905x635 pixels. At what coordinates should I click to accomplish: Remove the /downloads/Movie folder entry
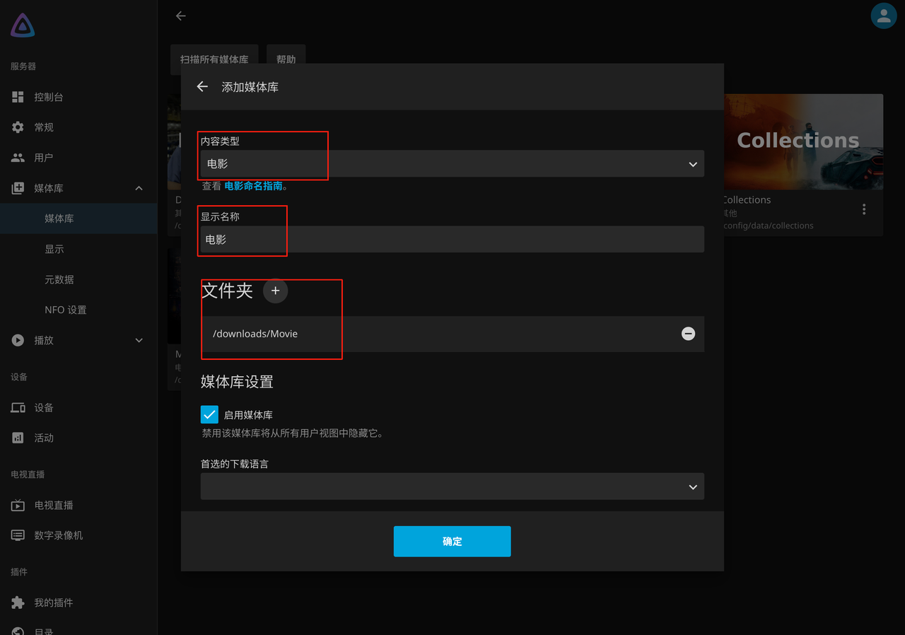688,334
